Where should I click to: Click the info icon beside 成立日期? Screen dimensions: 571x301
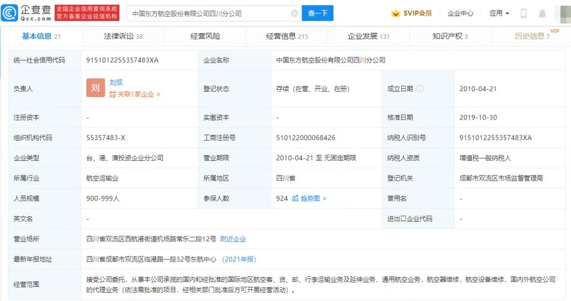(420, 88)
